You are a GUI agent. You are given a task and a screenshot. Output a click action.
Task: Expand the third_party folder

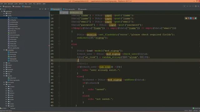pos(4,82)
